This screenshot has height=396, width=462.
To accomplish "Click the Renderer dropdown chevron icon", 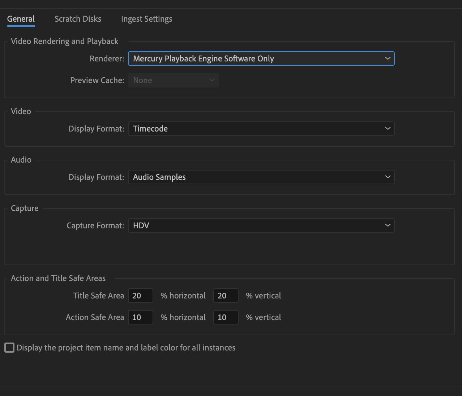I will click(388, 58).
